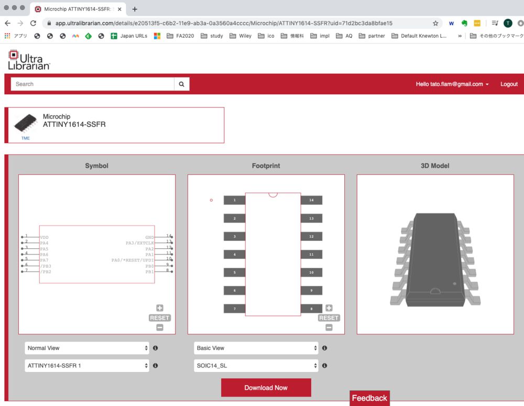Zoom out the Symbol preview
This screenshot has height=406, width=524.
(160, 327)
